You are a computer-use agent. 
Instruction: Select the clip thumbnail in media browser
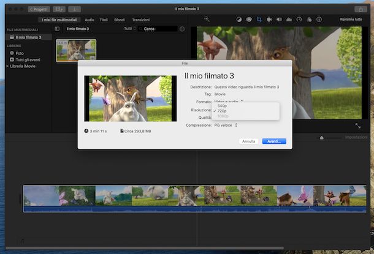pos(76,50)
